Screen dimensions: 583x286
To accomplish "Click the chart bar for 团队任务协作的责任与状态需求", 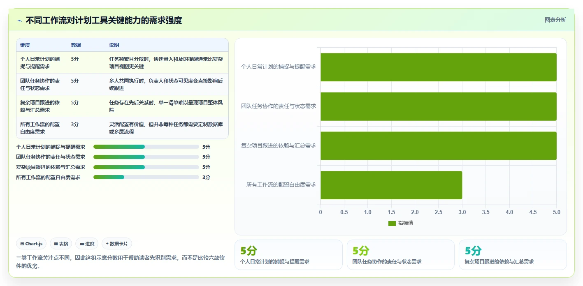I will [x=439, y=106].
